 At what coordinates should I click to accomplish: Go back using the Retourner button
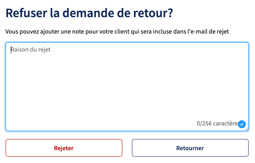click(x=190, y=148)
